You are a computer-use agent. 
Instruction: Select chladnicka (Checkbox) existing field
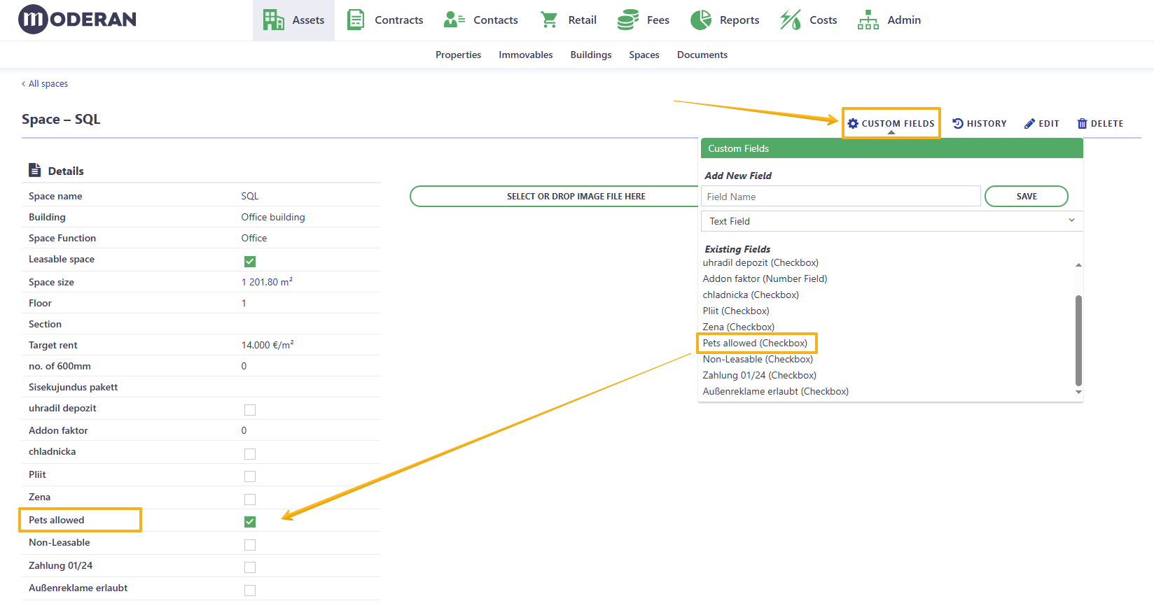point(751,295)
